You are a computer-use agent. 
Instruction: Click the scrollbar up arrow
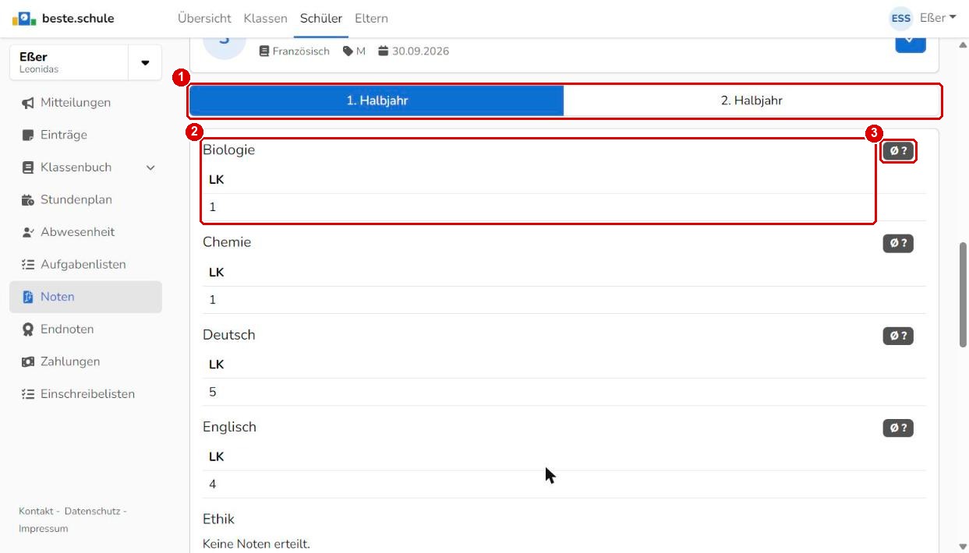(x=963, y=44)
